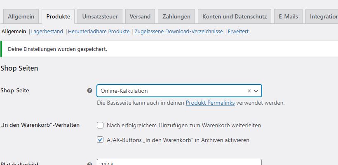The width and height of the screenshot is (338, 165).
Task: Open the Online-Kalkulation page select box
Action: (x=179, y=91)
